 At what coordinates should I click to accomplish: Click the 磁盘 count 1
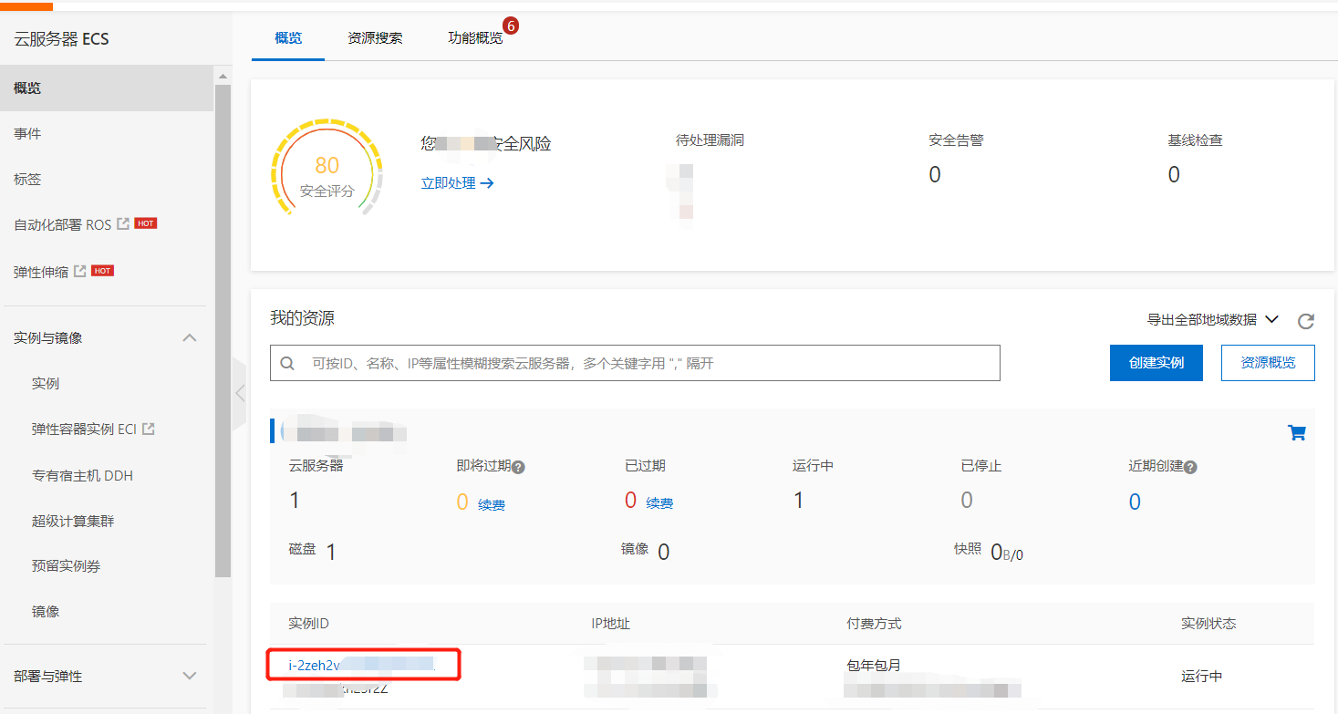tap(331, 552)
